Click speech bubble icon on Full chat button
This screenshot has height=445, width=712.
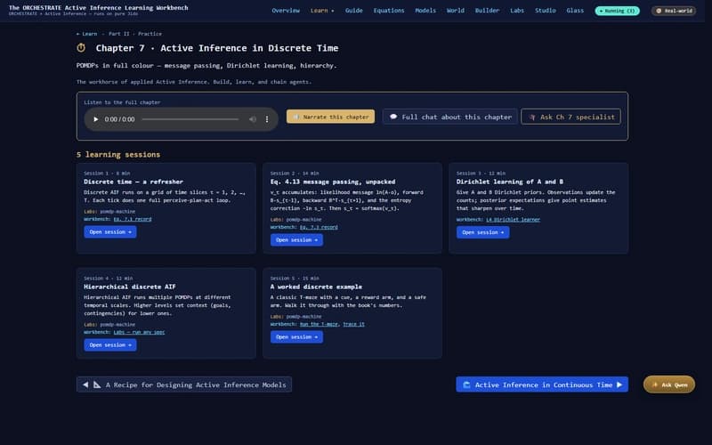pyautogui.click(x=392, y=117)
